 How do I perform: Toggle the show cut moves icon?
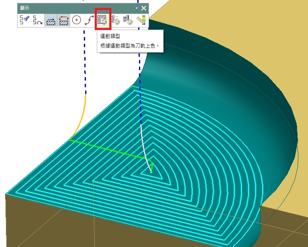point(51,20)
